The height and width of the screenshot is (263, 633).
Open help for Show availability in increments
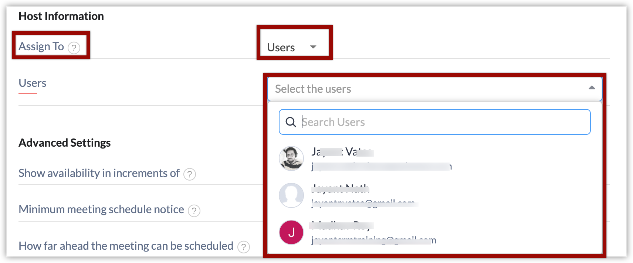click(190, 174)
